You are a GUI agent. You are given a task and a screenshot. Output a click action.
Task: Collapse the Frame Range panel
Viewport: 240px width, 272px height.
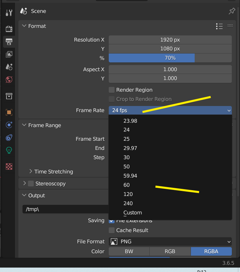[x=24, y=125]
